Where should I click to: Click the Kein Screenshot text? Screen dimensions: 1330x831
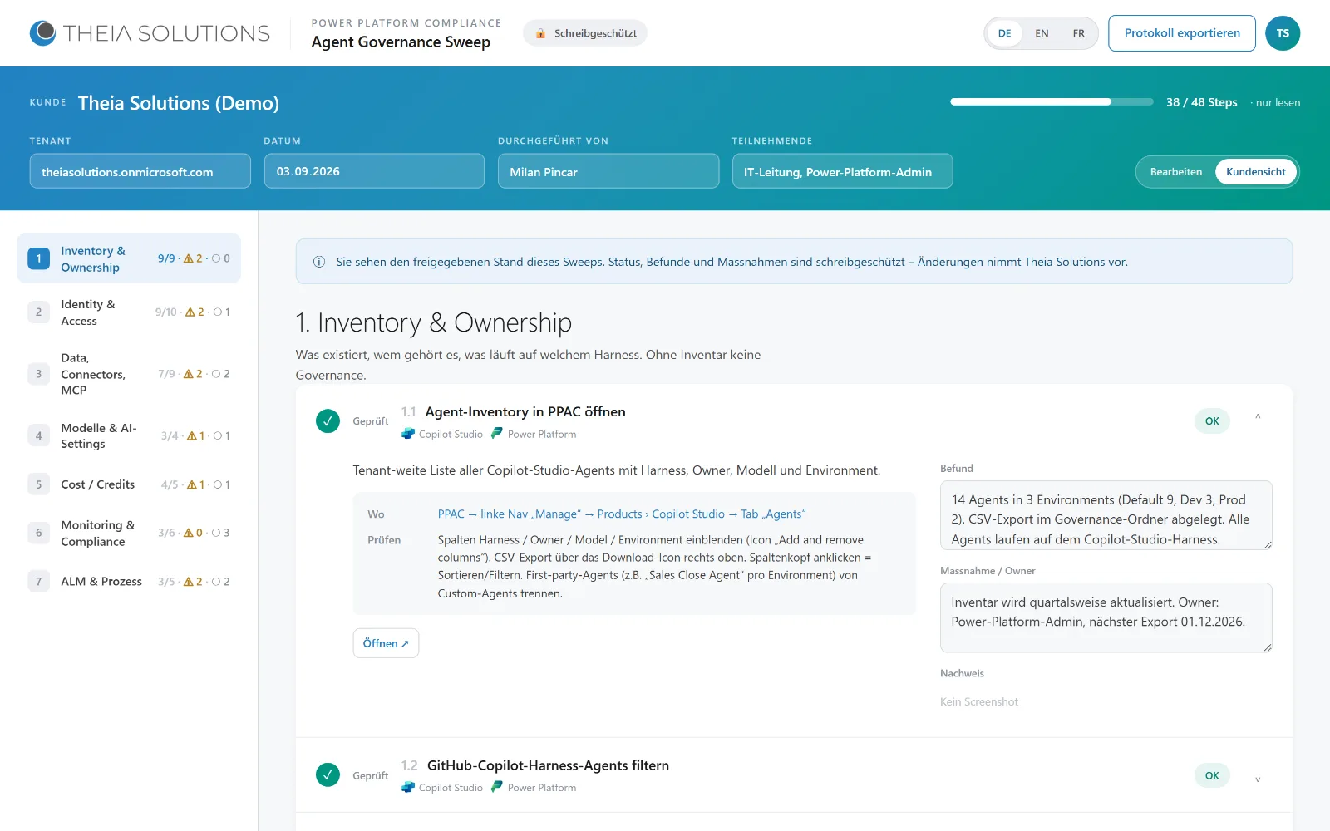979,702
